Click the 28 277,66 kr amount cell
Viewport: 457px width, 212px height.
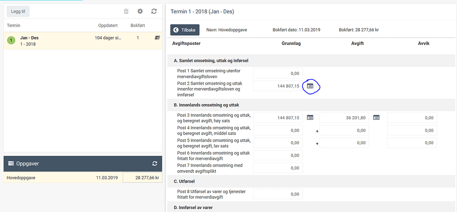click(x=142, y=177)
